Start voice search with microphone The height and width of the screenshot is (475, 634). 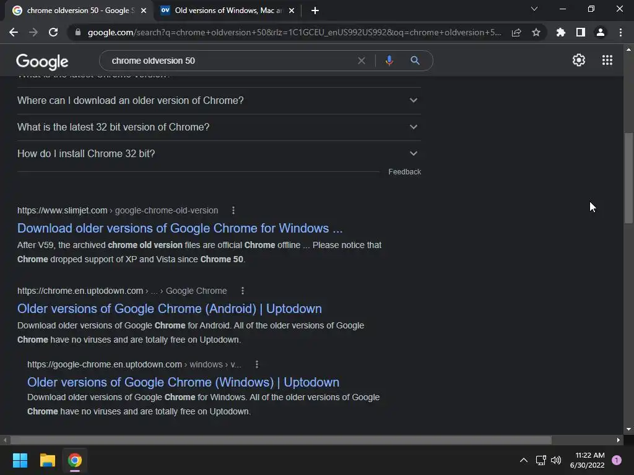tap(389, 61)
